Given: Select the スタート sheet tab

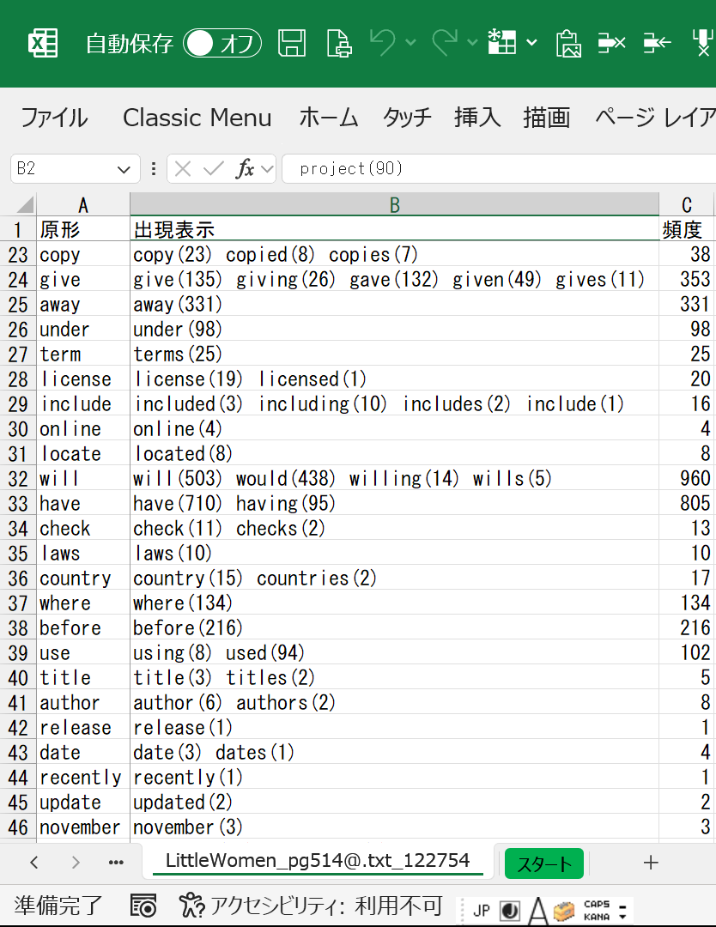Looking at the screenshot, I should click(543, 863).
